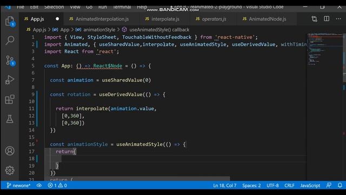Viewport: 346px width, 195px height.
Task: Open the Run menu
Action: [x=102, y=7]
